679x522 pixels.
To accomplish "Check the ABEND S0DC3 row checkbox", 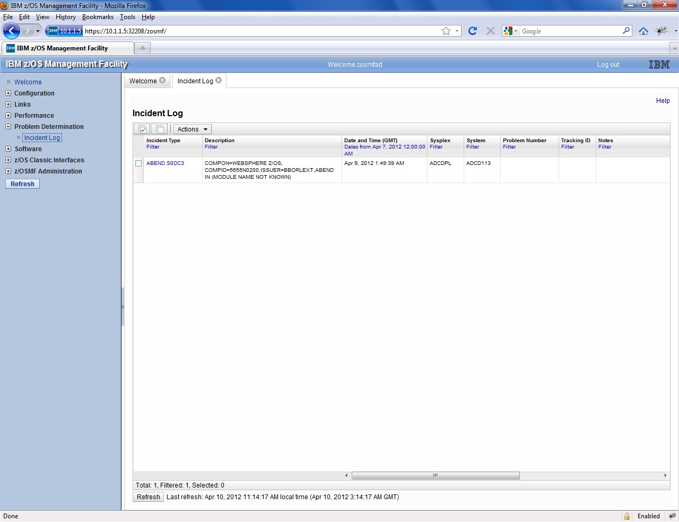I will 138,163.
